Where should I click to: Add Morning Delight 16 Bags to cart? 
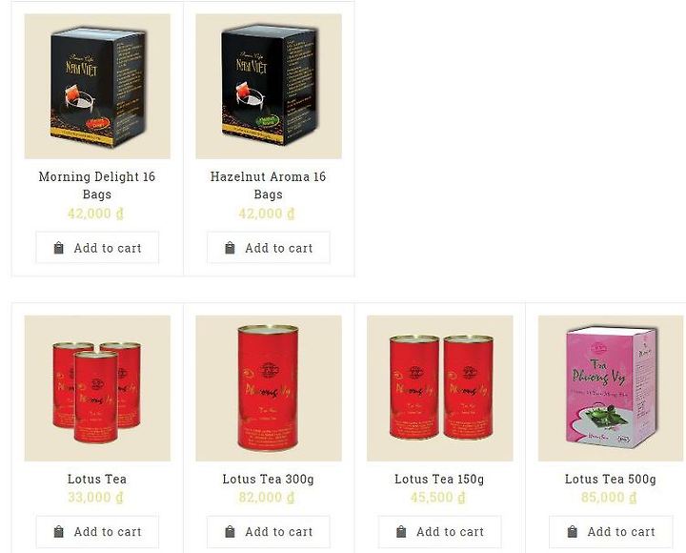(97, 248)
